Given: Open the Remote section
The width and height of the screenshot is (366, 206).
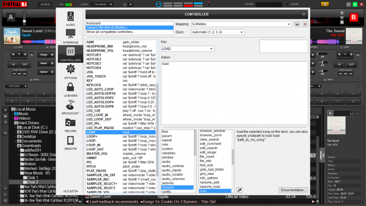Looking at the screenshot, I should [x=70, y=143].
